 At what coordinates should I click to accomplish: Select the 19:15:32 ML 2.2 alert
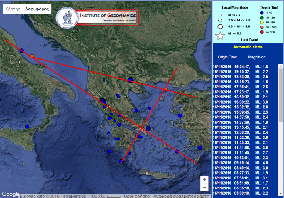[x=240, y=72]
